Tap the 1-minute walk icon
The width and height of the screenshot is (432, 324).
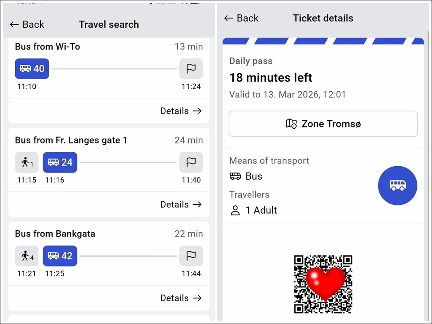coord(27,162)
